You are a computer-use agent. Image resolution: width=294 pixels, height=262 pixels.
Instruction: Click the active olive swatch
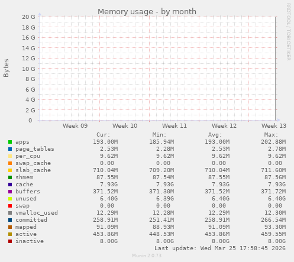(10, 234)
